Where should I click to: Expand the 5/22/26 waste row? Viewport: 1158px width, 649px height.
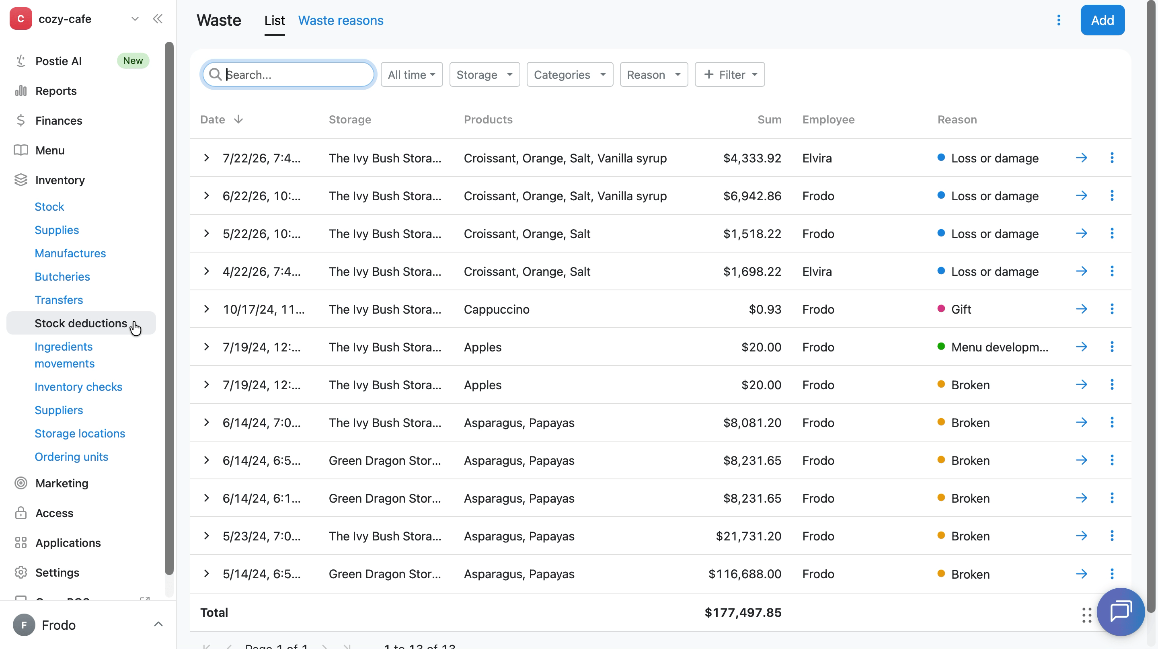click(206, 233)
